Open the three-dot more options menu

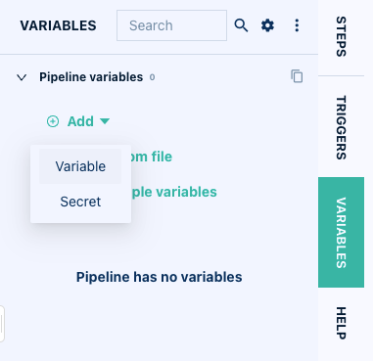pyautogui.click(x=297, y=25)
